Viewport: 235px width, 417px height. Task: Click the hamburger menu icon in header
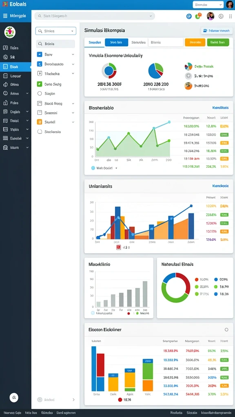[x=5, y=16]
